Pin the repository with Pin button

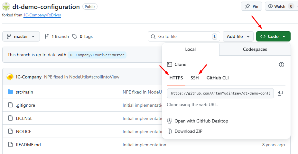(251, 6)
